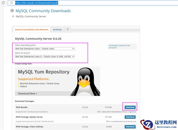The width and height of the screenshot is (178, 130).
Task: Open the info icon tab
Action: 67,30
